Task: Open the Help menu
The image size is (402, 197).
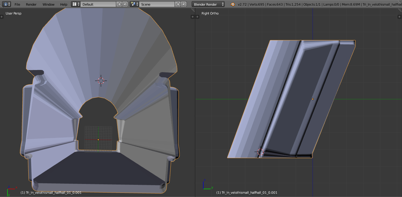Action: (x=63, y=4)
